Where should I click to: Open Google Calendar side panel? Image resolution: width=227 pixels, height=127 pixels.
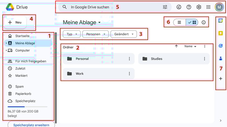click(220, 21)
